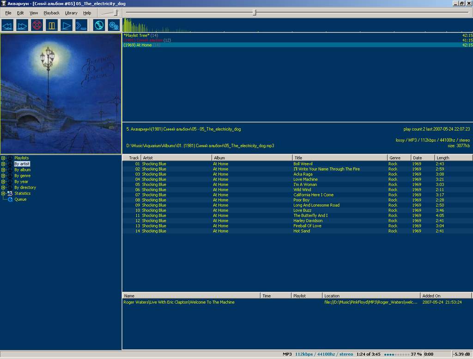Expand the Playlists tree node
The width and height of the screenshot is (473, 359).
point(3,158)
